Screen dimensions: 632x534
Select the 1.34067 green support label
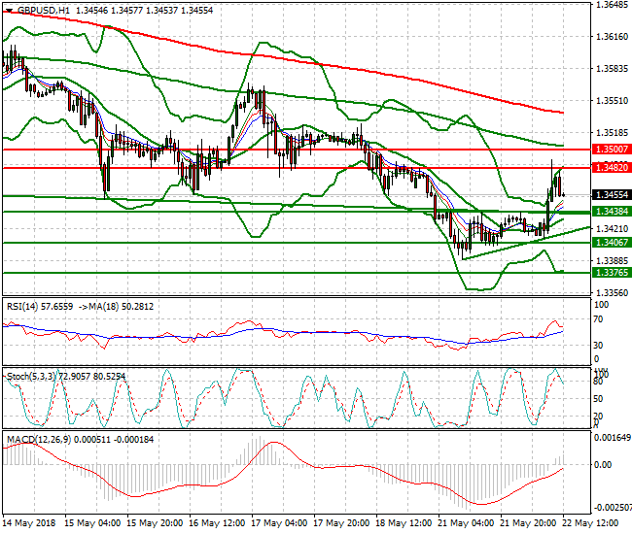click(612, 243)
